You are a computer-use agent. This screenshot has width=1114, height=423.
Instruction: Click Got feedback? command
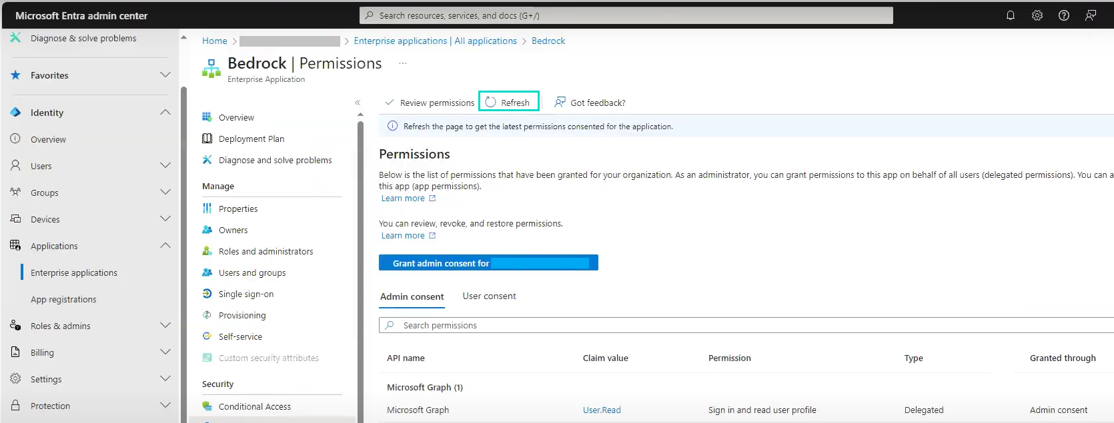coord(590,103)
